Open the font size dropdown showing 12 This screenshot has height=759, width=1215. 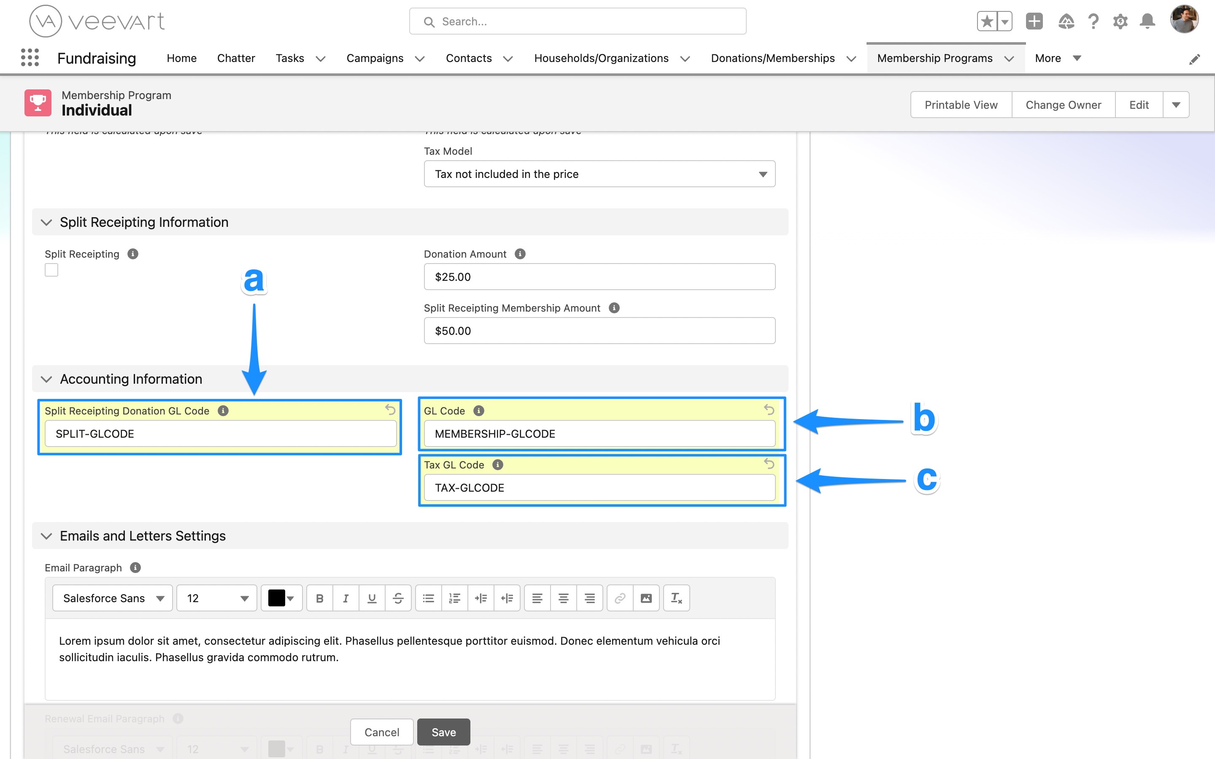(216, 598)
